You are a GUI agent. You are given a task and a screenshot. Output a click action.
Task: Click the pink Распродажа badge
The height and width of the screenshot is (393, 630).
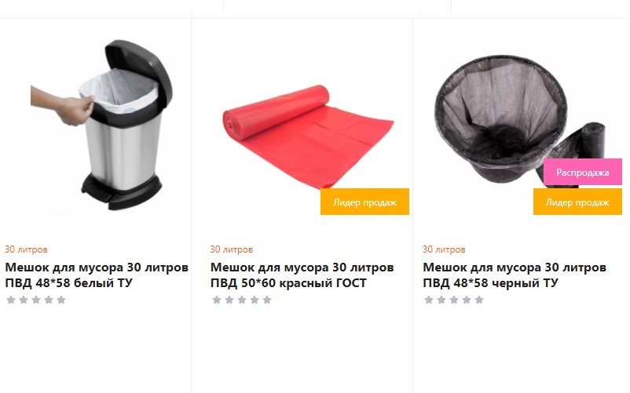pyautogui.click(x=583, y=172)
